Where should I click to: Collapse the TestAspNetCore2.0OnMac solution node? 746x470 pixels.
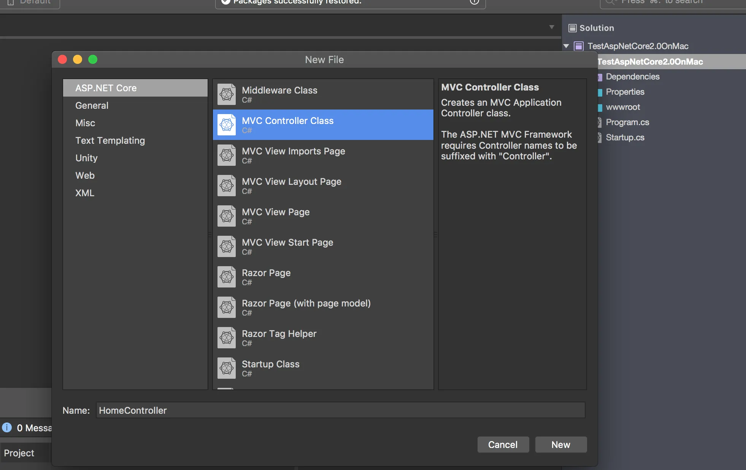pyautogui.click(x=566, y=46)
